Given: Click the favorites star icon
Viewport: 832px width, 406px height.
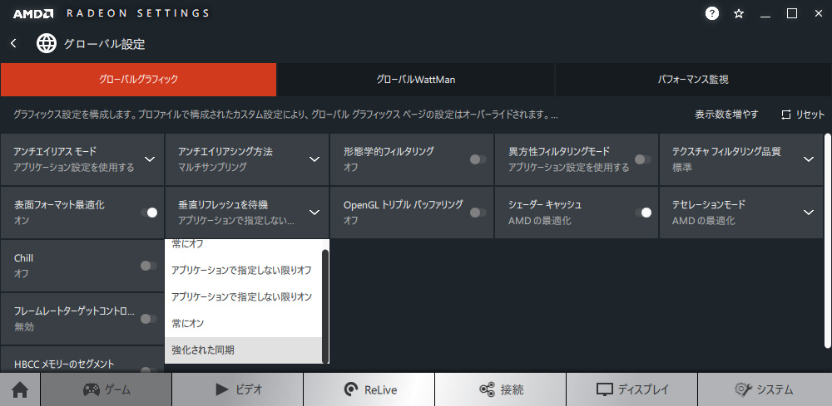Looking at the screenshot, I should coord(739,14).
